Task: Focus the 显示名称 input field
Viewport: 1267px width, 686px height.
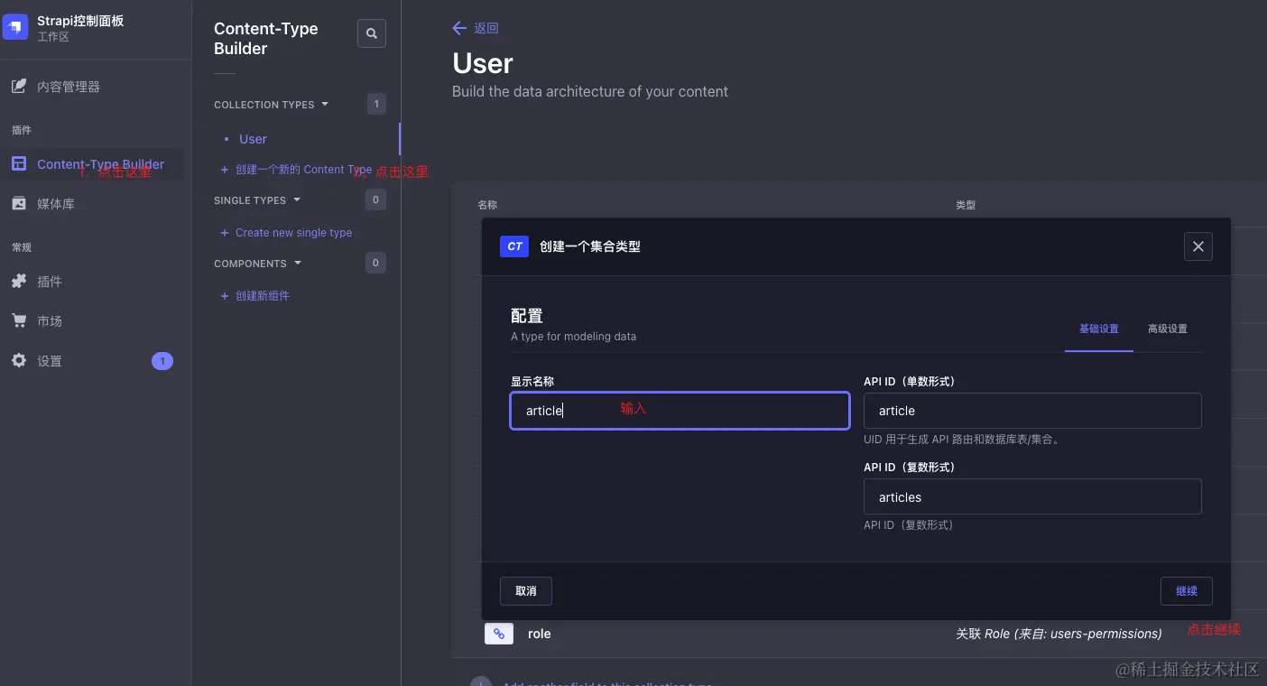Action: [x=680, y=411]
